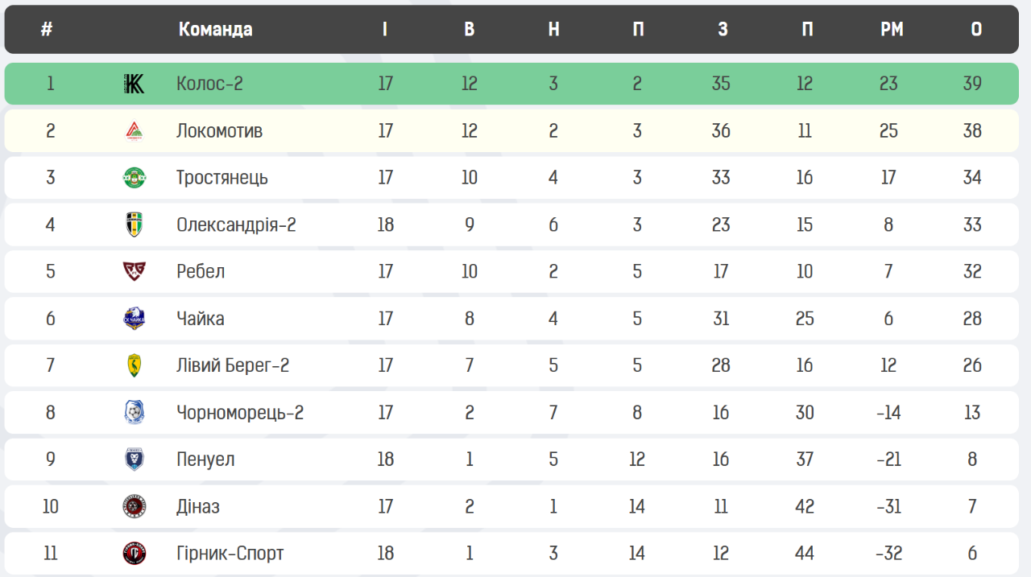Click the Гірник-Спорт team logo
The image size is (1031, 577).
tap(134, 554)
